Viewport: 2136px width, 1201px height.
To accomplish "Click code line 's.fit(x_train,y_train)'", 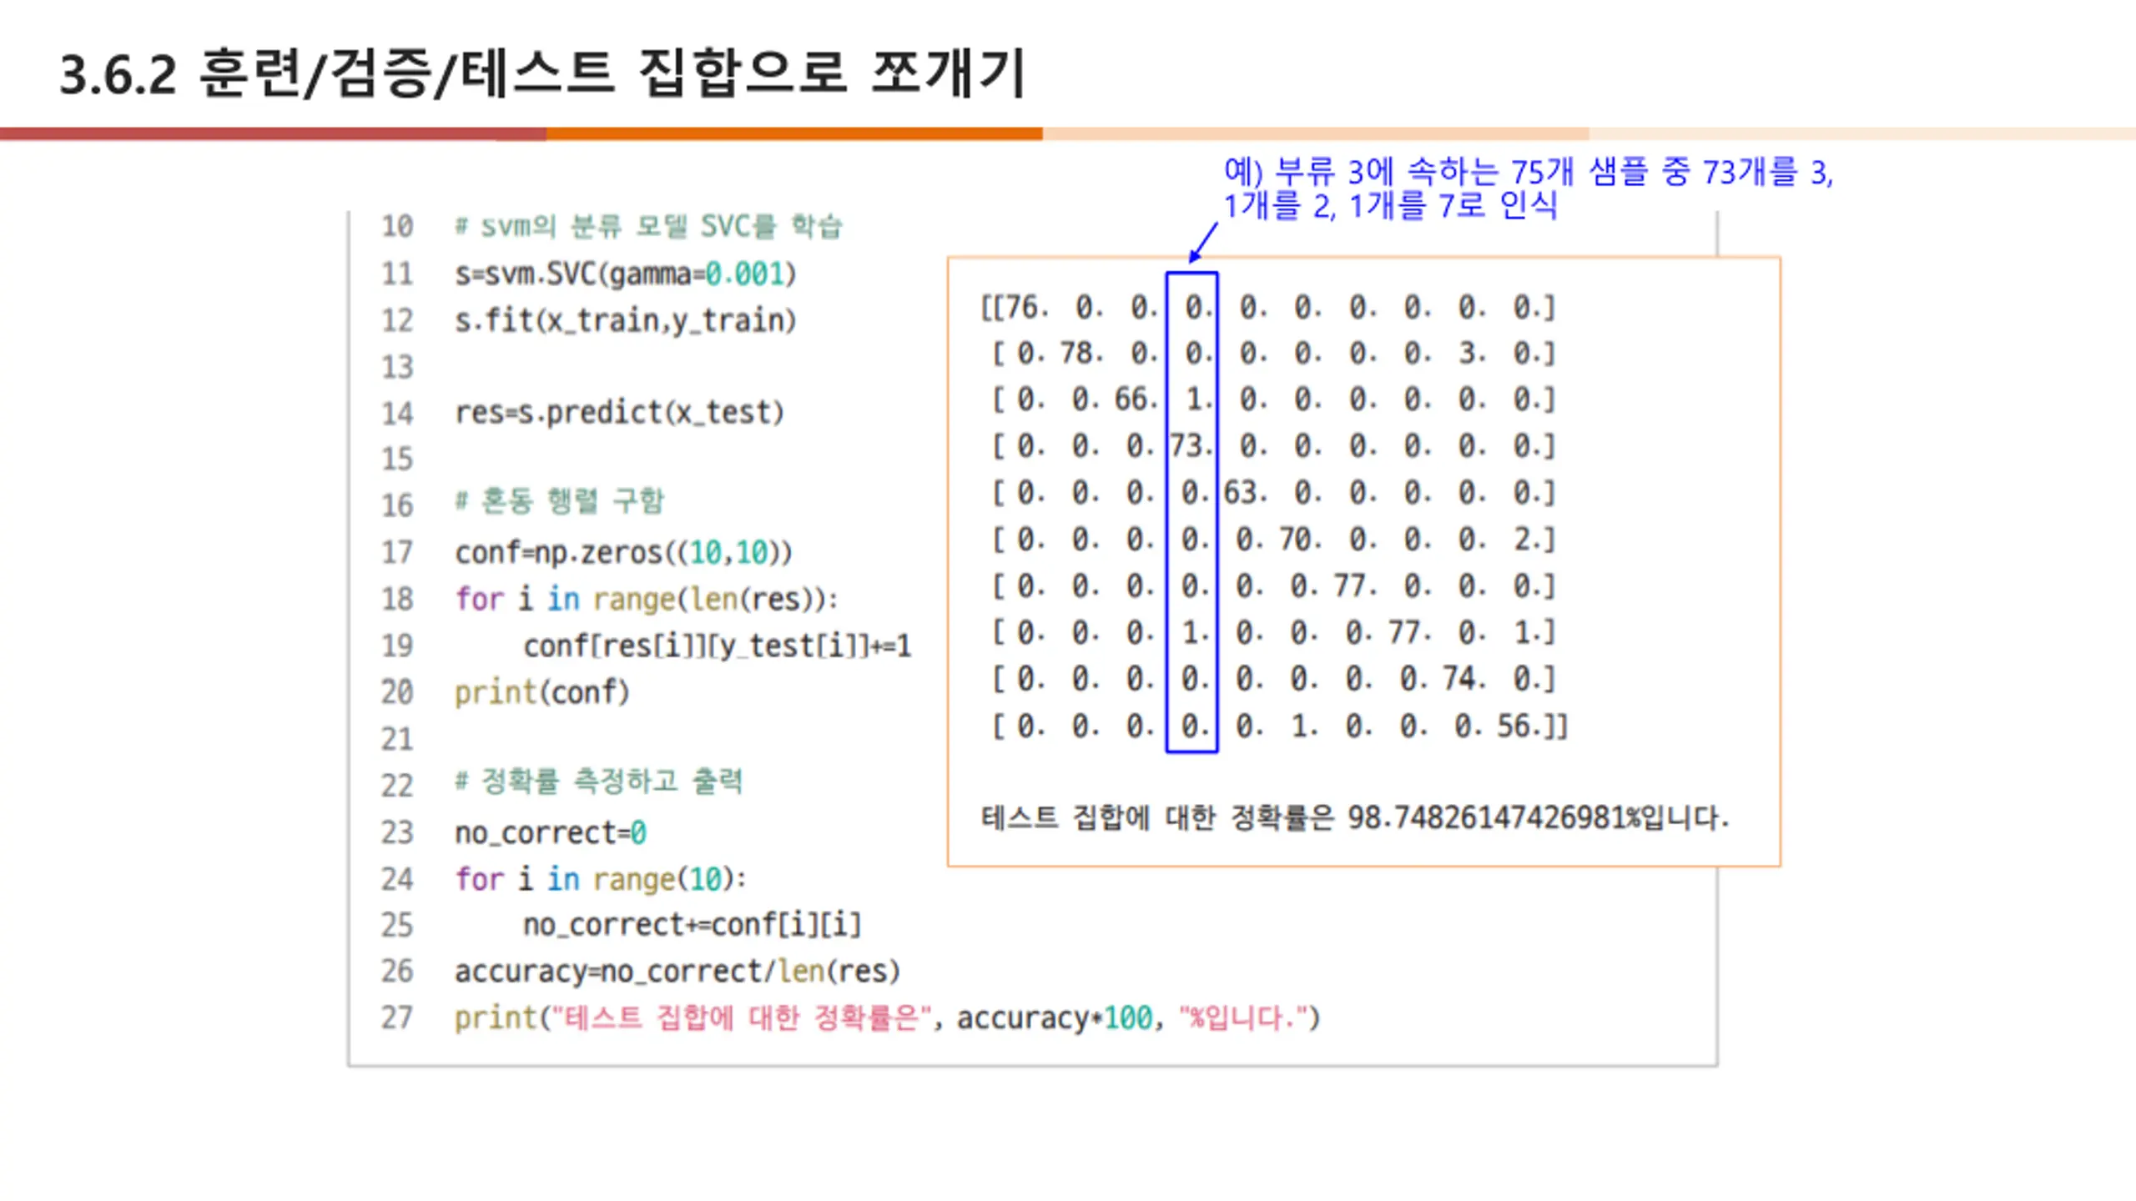I will tap(626, 320).
